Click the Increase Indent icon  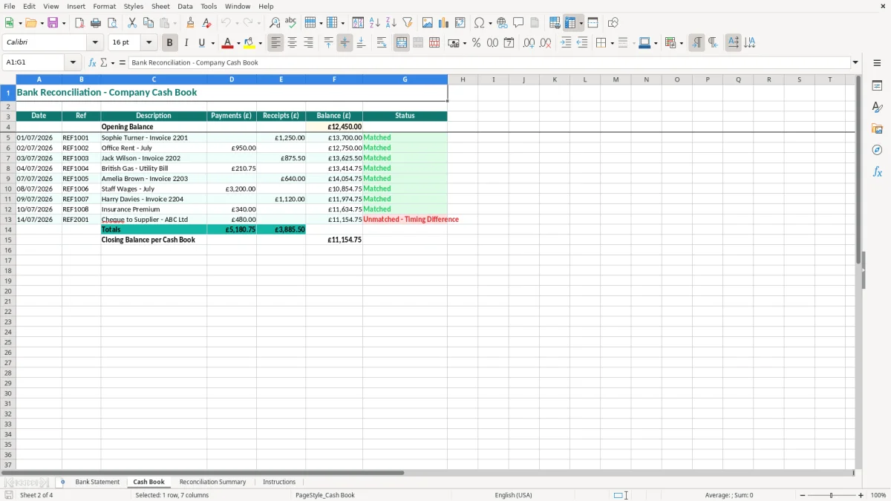[x=566, y=43]
